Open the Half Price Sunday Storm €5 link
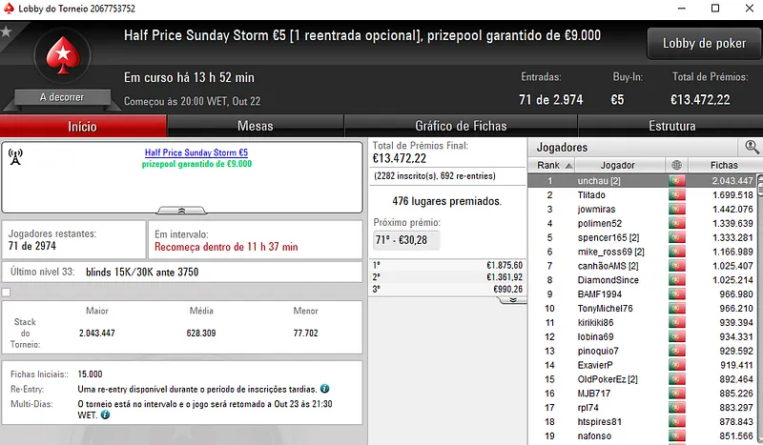Screen dimensions: 763x445 (x=196, y=152)
